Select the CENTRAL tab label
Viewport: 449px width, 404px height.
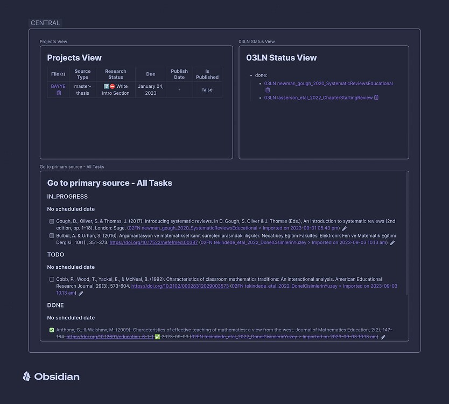pos(45,23)
